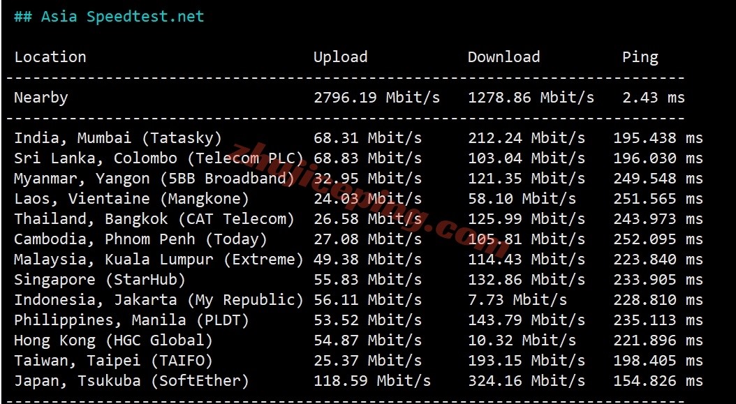Click Myanmar, Yangon (5BB Broadband) text

(154, 179)
